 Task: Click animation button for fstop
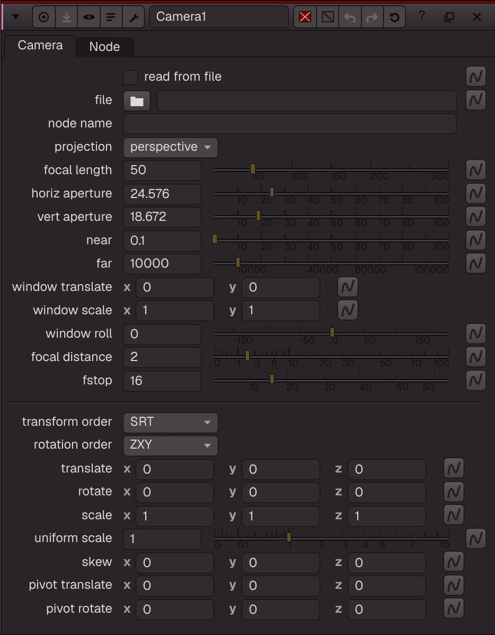point(475,380)
